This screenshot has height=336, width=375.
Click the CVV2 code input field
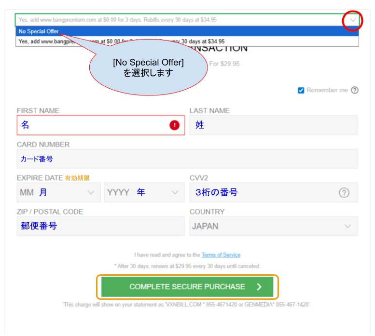tap(261, 192)
